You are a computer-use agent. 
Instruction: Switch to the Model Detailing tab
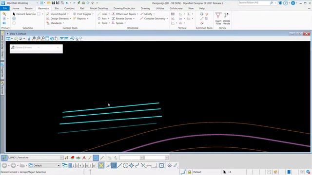99,8
